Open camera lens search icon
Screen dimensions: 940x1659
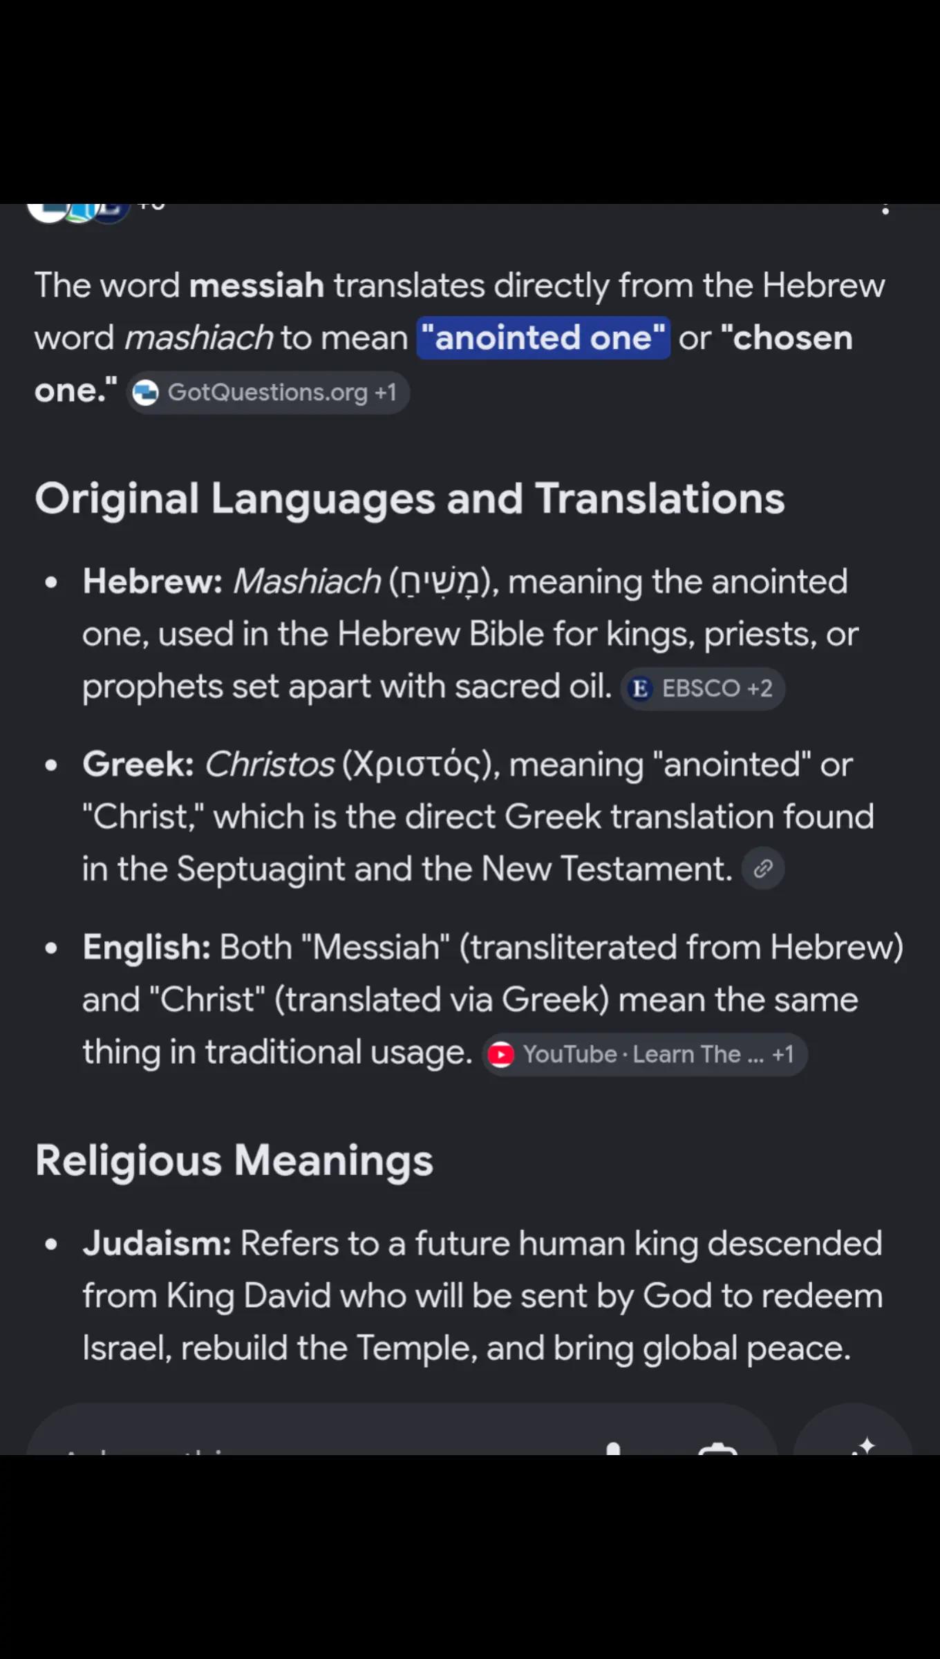click(718, 1448)
